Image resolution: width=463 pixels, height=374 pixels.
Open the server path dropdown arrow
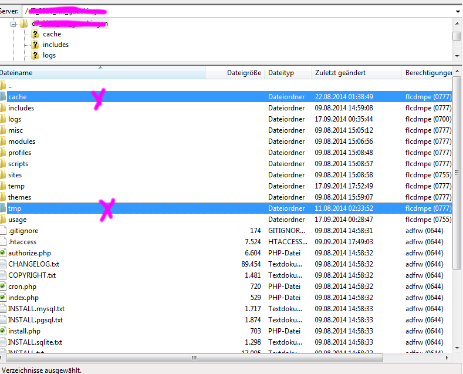pyautogui.click(x=457, y=11)
